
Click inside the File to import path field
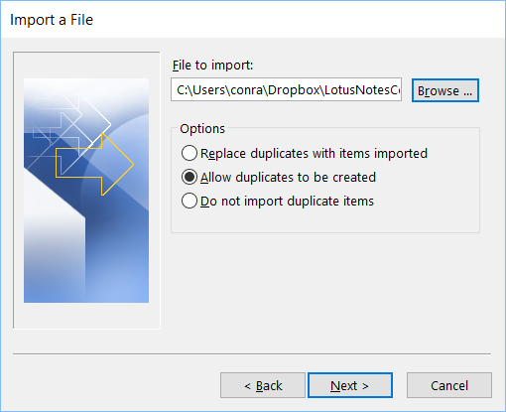[x=286, y=89]
